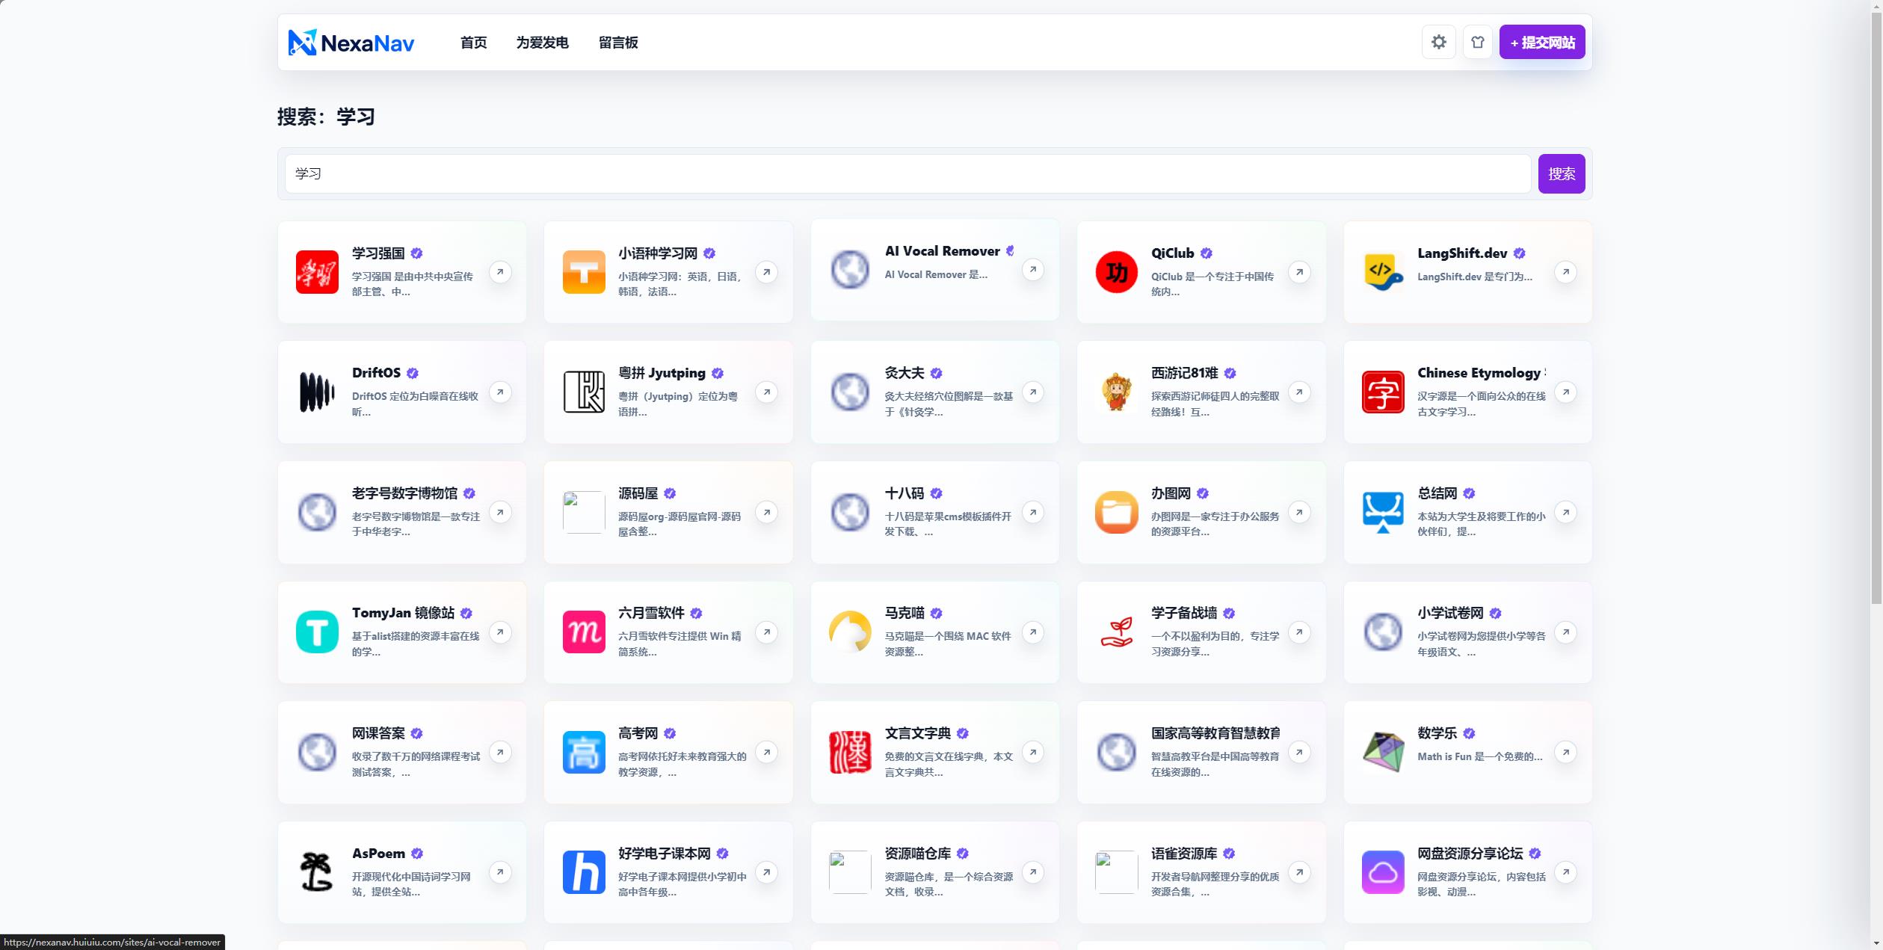This screenshot has width=1883, height=950.
Task: Click the teal T TomyJan logo
Action: pos(317,632)
